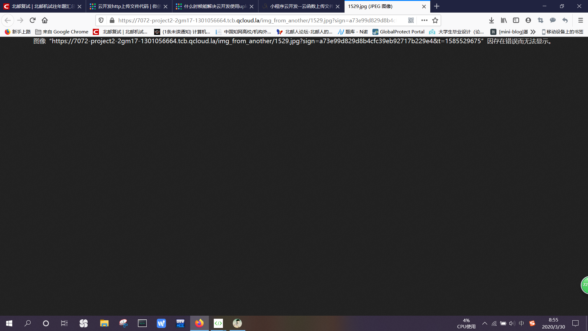The height and width of the screenshot is (331, 588).
Task: Toggle the sidebar view
Action: pos(516,20)
